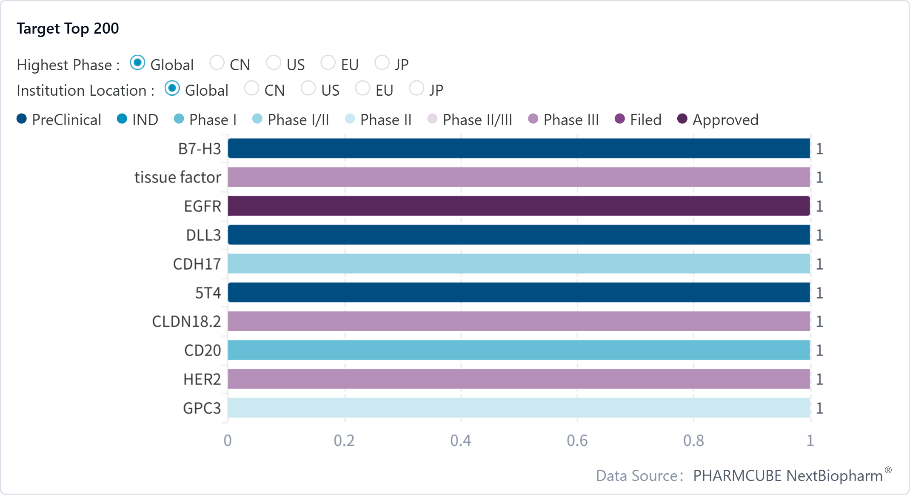The width and height of the screenshot is (910, 495).
Task: Choose JP for Highest Phase
Action: [x=382, y=63]
